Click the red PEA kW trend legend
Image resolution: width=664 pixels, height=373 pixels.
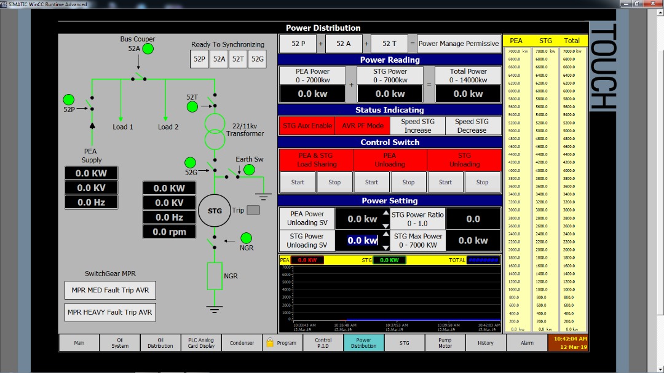click(306, 260)
